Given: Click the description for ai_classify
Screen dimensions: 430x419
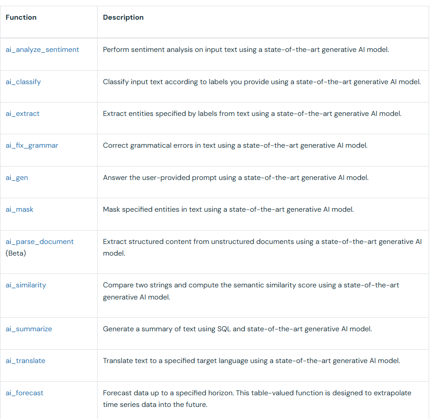Looking at the screenshot, I should (262, 82).
